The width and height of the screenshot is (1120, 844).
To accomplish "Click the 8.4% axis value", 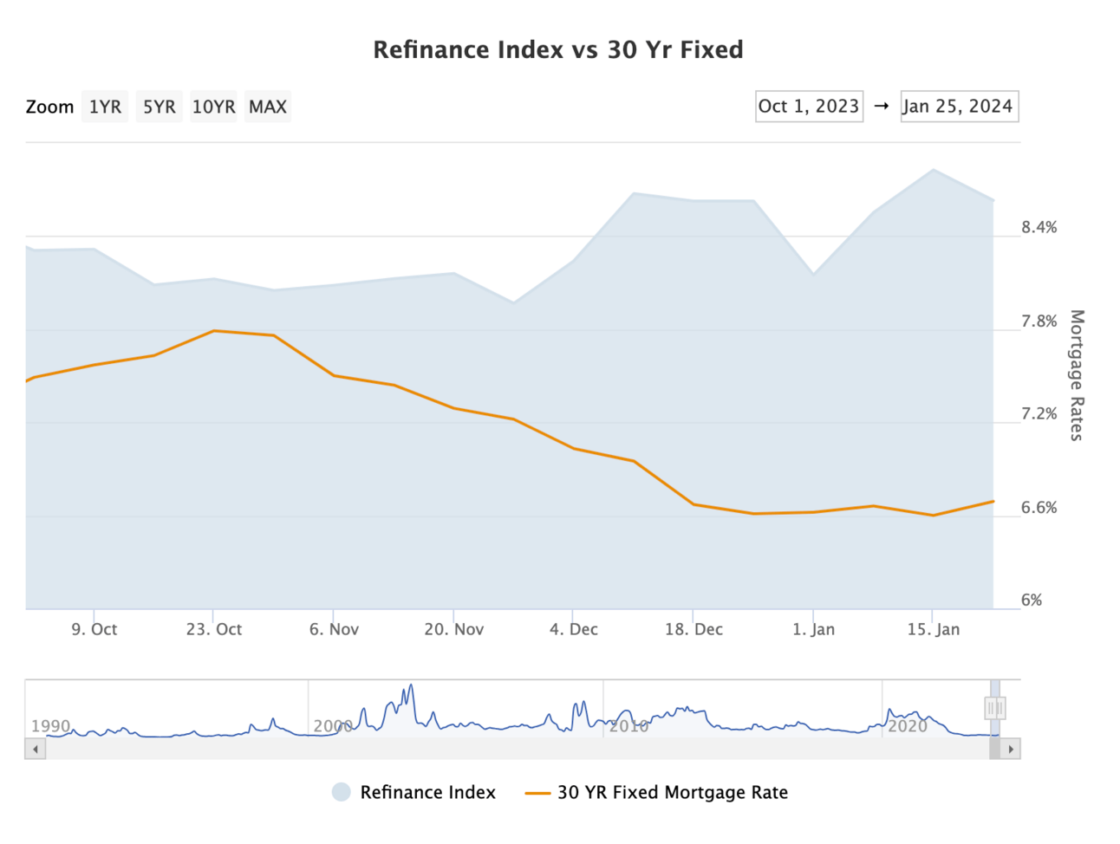I will [1039, 227].
